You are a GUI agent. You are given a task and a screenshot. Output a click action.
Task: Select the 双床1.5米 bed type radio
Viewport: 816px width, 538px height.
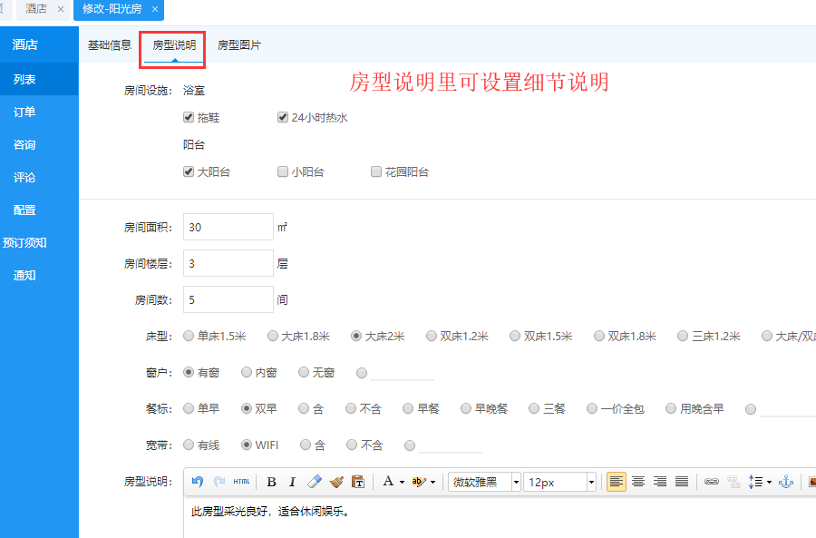coord(516,336)
